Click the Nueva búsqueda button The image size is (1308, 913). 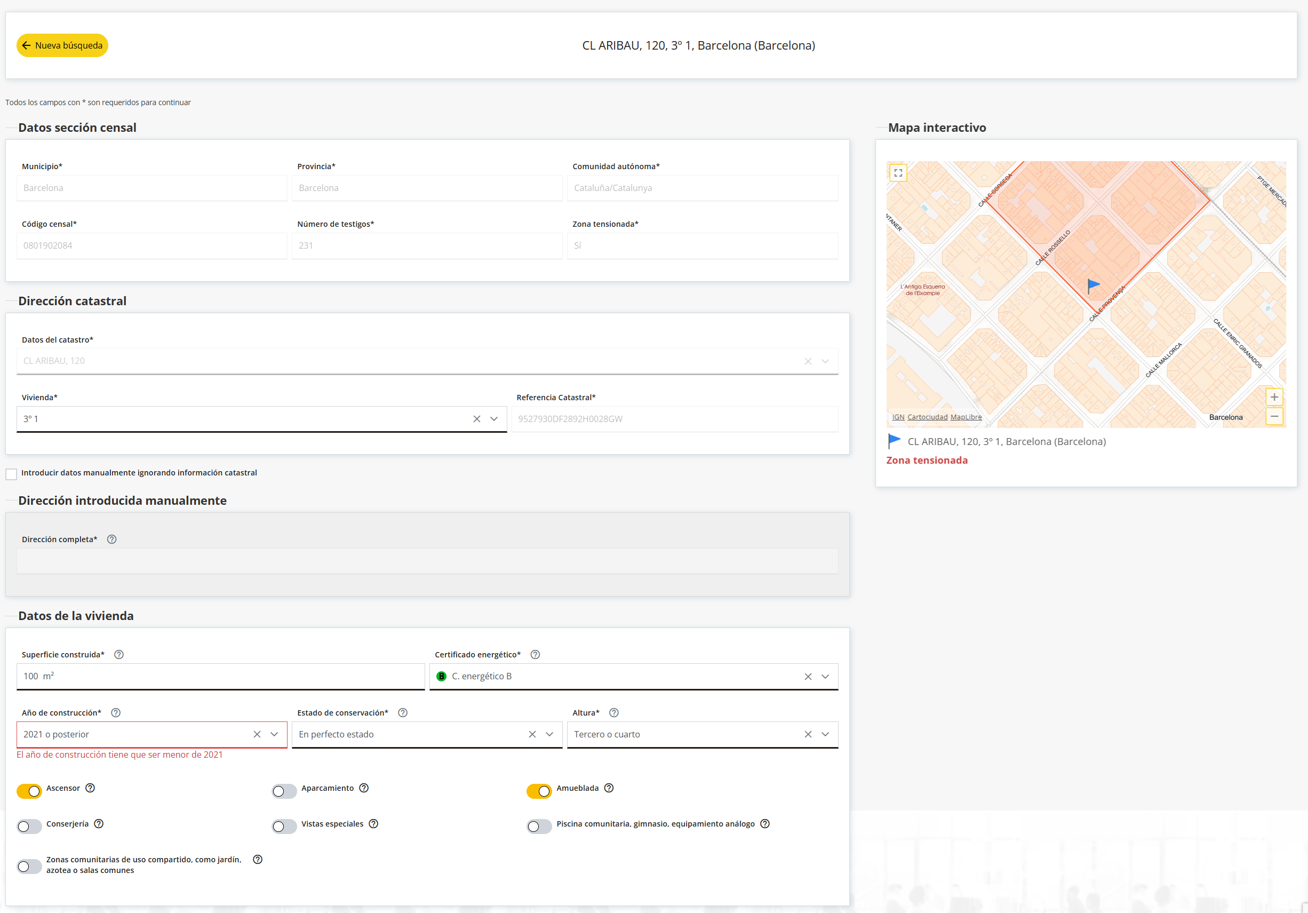pyautogui.click(x=62, y=45)
